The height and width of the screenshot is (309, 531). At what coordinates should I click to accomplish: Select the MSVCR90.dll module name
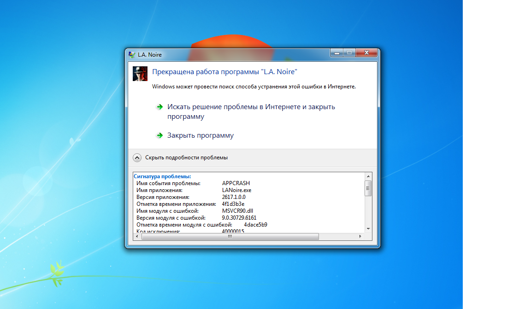tap(237, 211)
